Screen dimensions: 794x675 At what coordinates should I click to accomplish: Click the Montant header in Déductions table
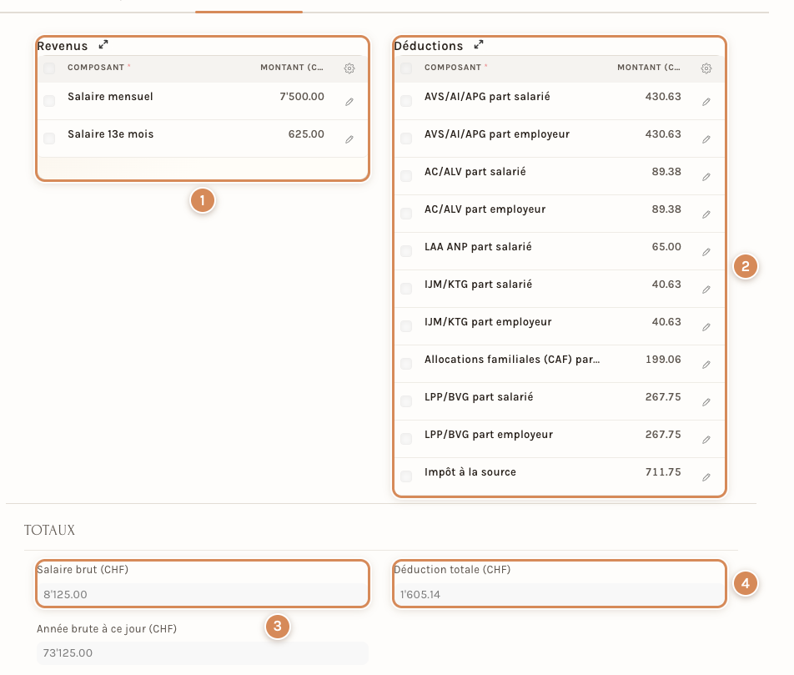(649, 68)
